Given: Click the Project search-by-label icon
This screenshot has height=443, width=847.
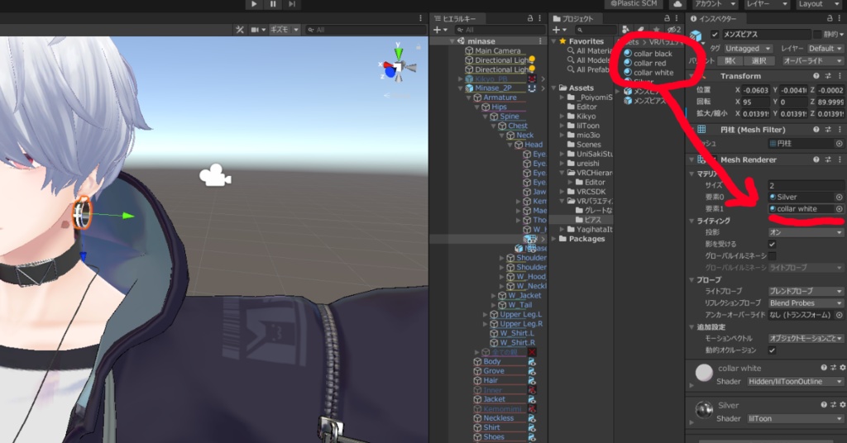Looking at the screenshot, I should [641, 30].
